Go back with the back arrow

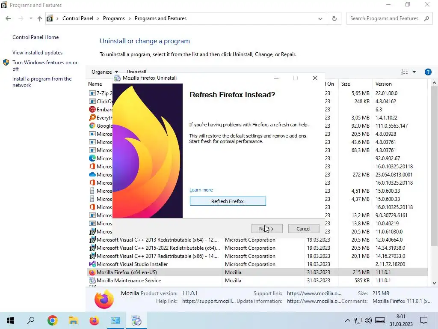click(9, 18)
